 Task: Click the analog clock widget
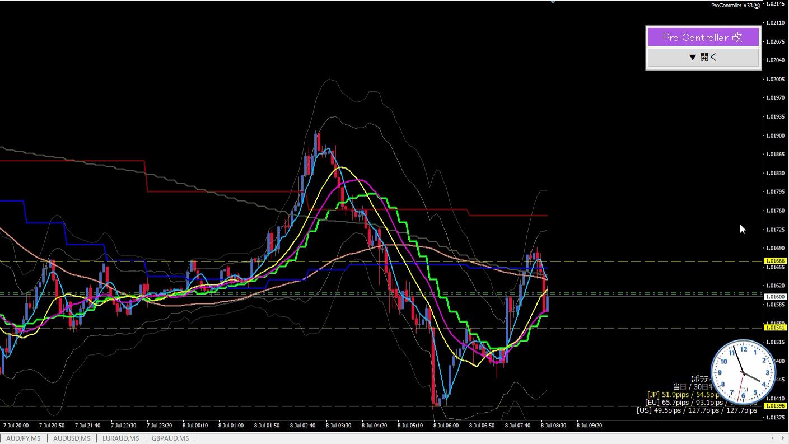click(744, 372)
